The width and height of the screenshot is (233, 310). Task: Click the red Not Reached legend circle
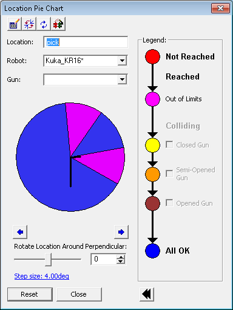click(x=152, y=56)
